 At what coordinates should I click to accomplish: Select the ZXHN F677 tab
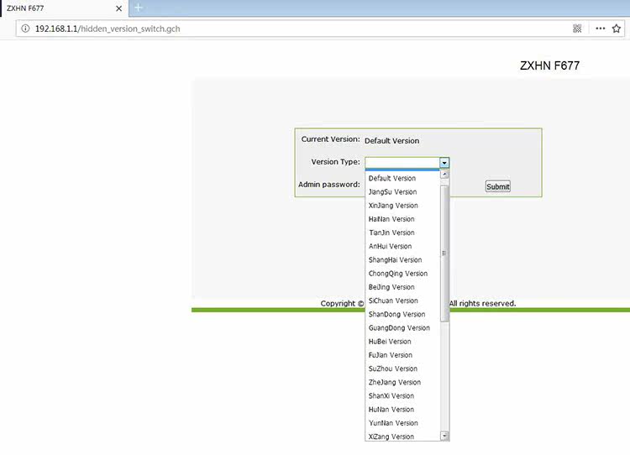click(65, 8)
